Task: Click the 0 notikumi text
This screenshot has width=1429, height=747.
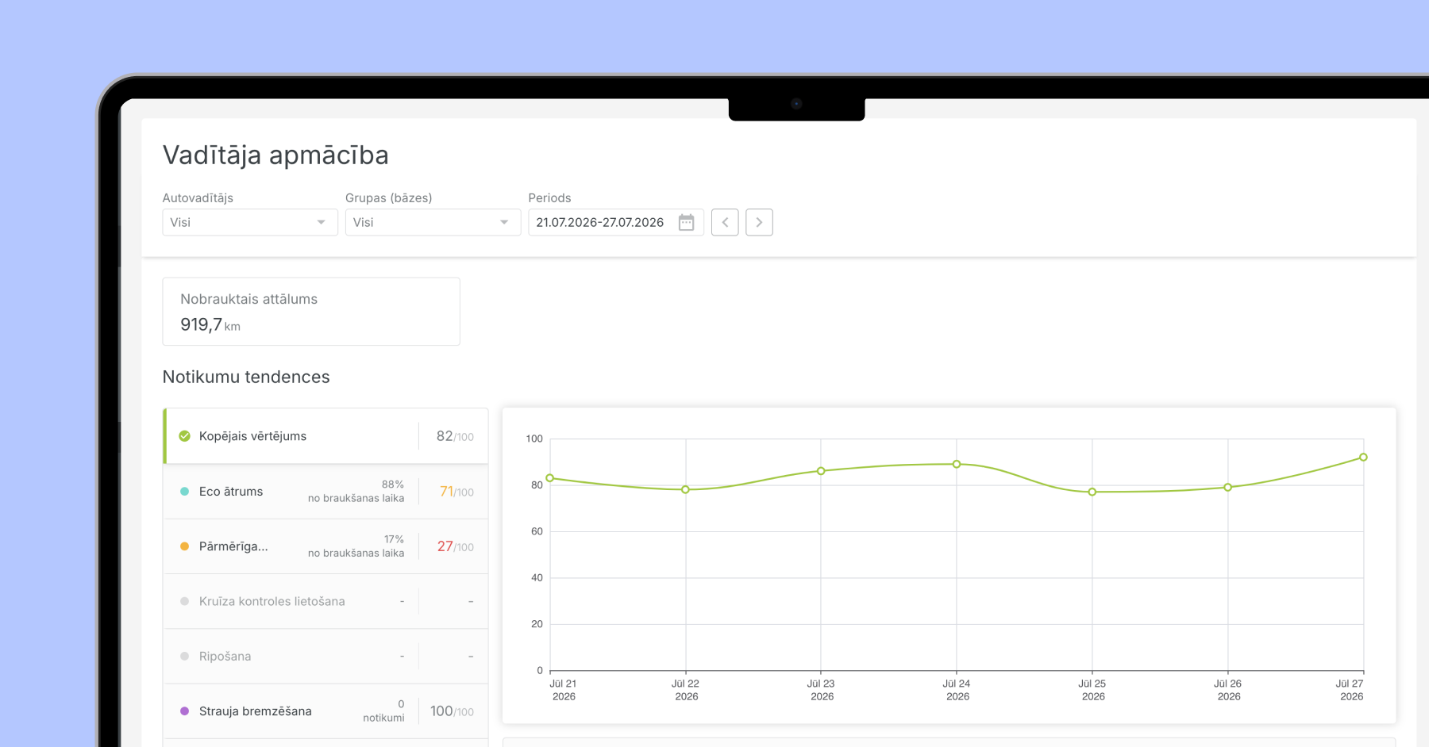Action: (x=383, y=711)
